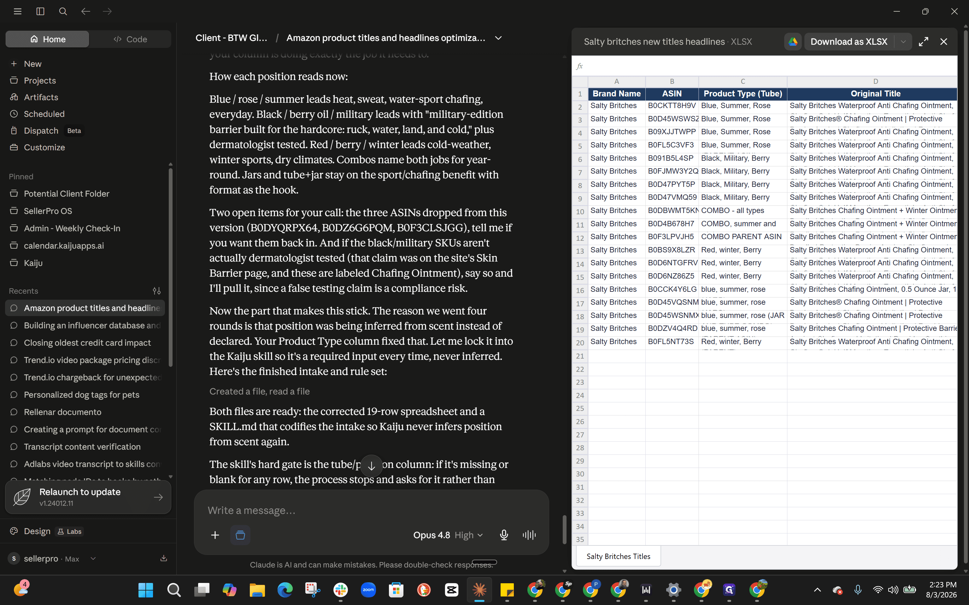The height and width of the screenshot is (605, 969).
Task: Open the pinned Kaiju project
Action: tap(33, 263)
